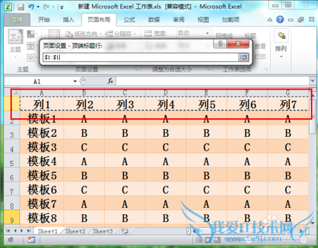Open the theme fonts dropdown icon
The width and height of the screenshot is (318, 248).
tap(32, 46)
